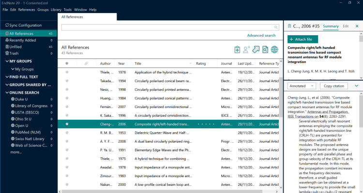
Task: Click the clipboard icon beside C..., 2006 #35
Action: tap(289, 26)
